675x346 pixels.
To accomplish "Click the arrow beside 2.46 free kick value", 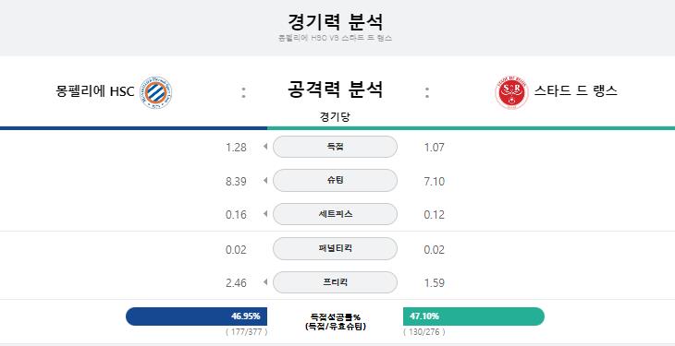I will click(x=265, y=282).
